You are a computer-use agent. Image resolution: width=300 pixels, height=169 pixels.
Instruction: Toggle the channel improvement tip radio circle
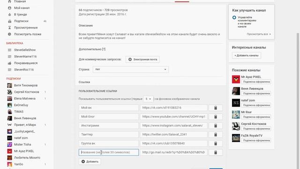pyautogui.click(x=234, y=17)
